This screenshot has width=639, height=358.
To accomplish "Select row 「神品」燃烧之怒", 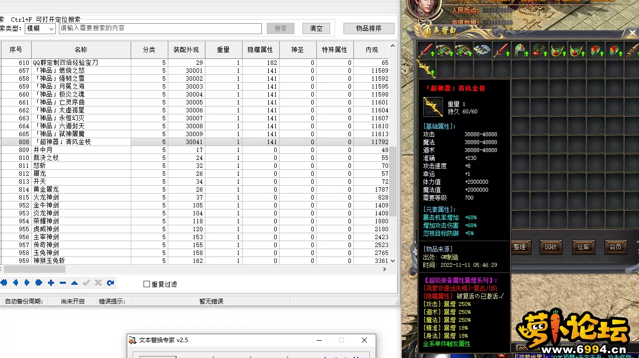I will click(x=195, y=71).
